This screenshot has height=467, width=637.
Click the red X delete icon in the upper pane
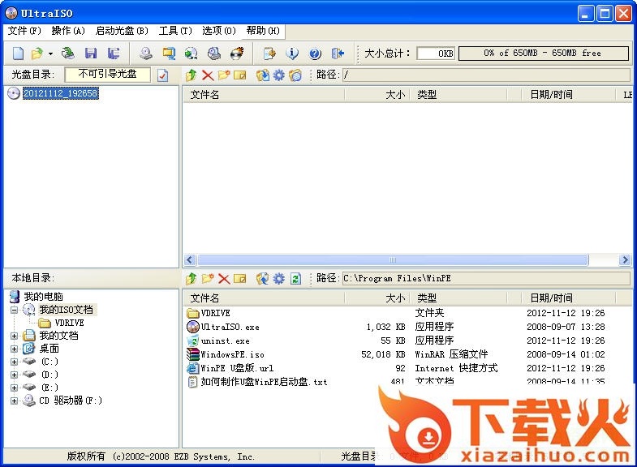pyautogui.click(x=208, y=75)
